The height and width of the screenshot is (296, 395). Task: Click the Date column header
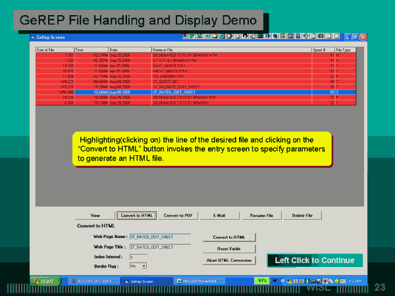point(130,49)
